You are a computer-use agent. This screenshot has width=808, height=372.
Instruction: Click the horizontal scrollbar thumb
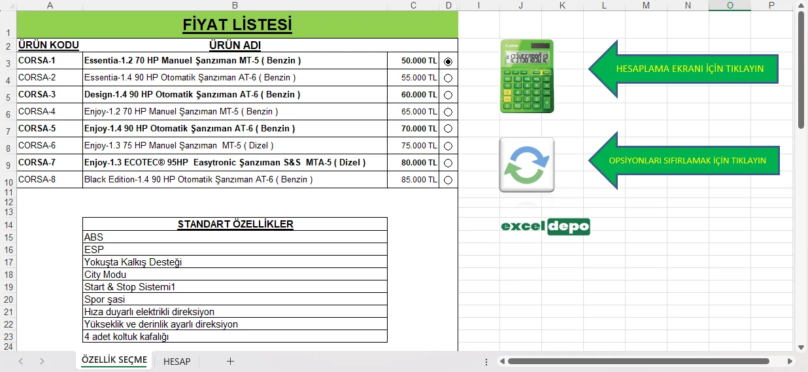638,361
